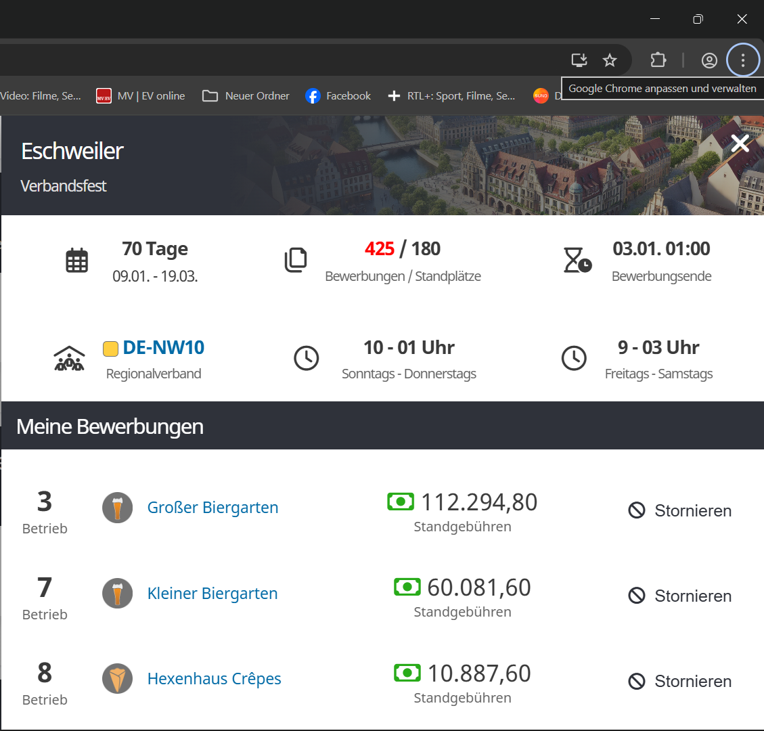Cancel the Kleiner Biergarten application via Stornieren
This screenshot has height=731, width=764.
click(680, 596)
